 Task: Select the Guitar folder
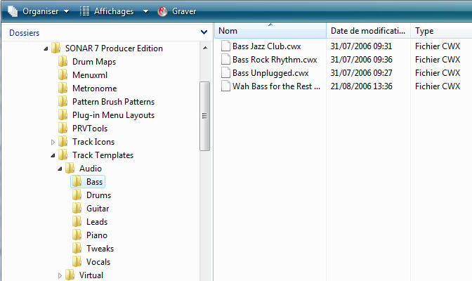coord(98,209)
